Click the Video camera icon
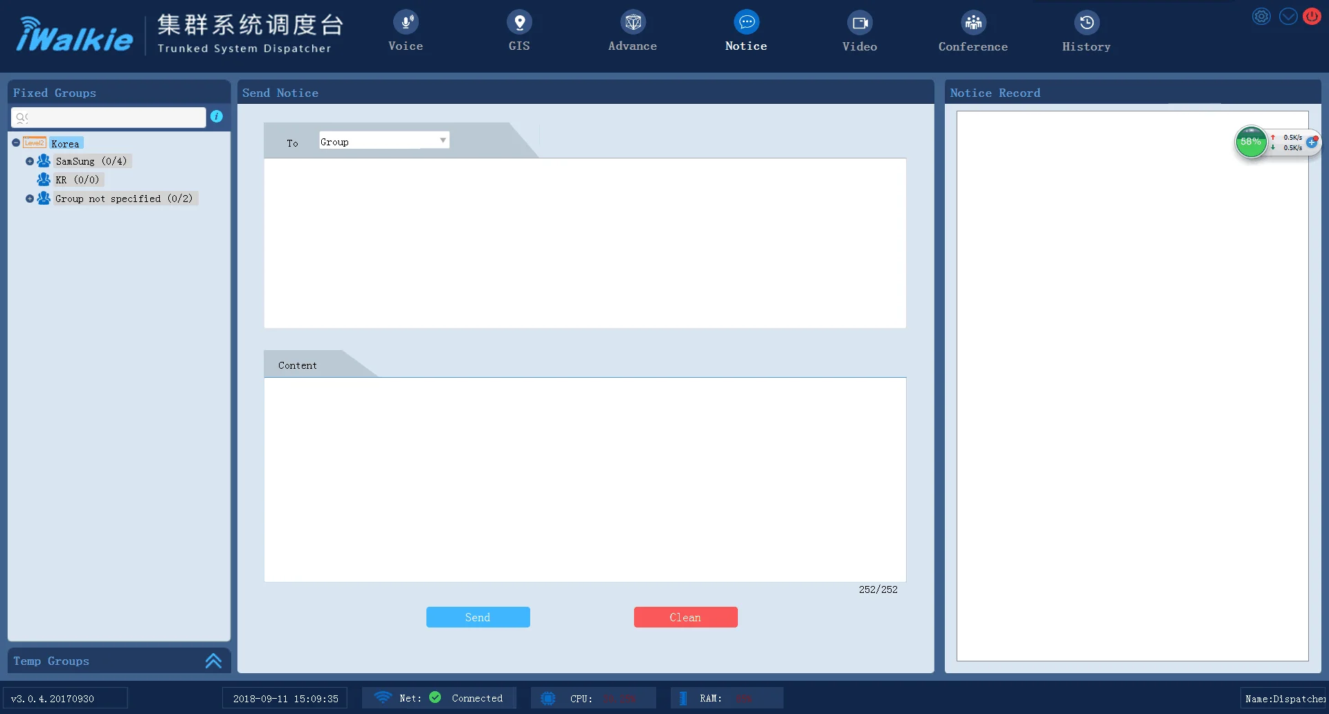Image resolution: width=1329 pixels, height=714 pixels. 860,23
